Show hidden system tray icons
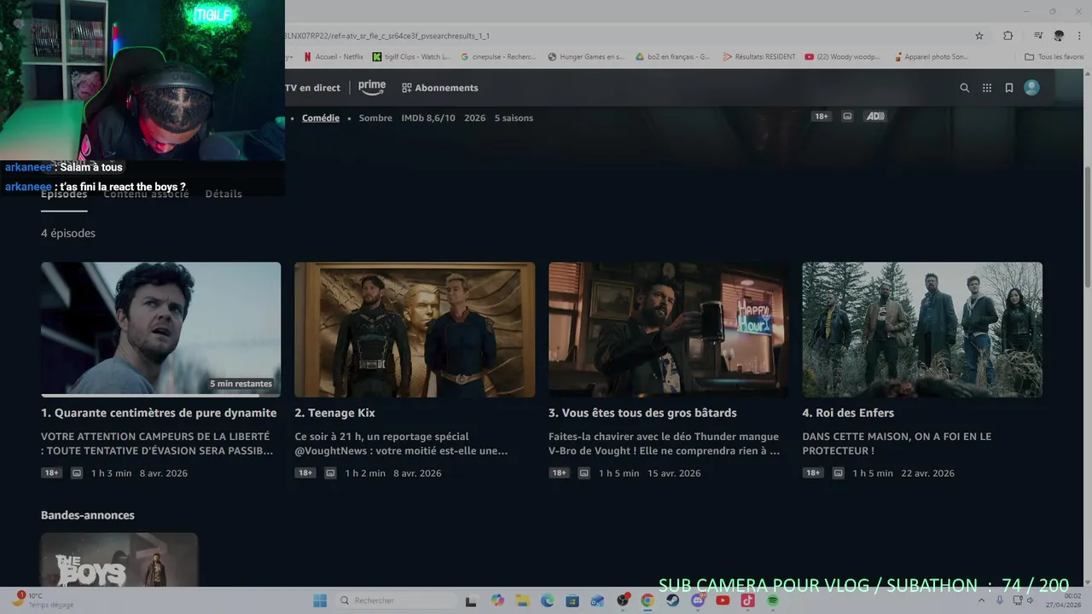This screenshot has height=614, width=1092. [x=982, y=600]
